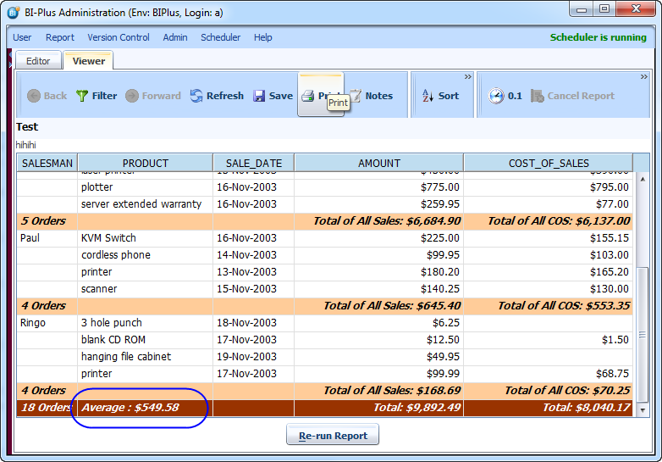
Task: Click the AMOUNT column header
Action: click(x=379, y=163)
